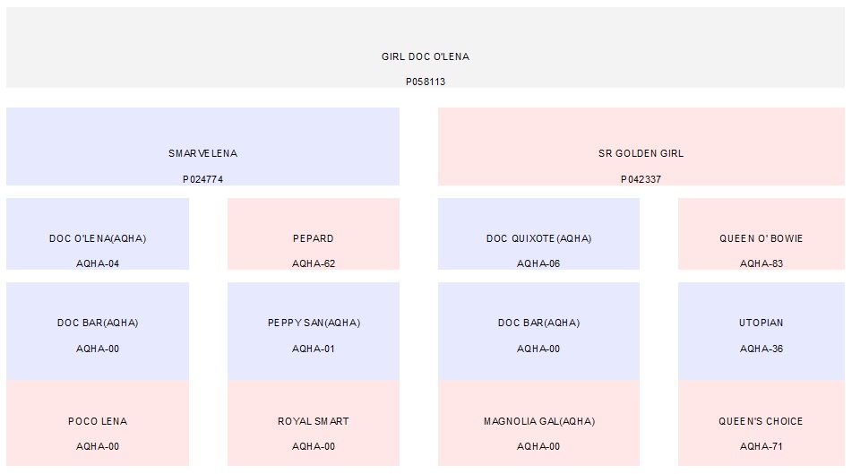Click the AQHA-62 registration code

313,264
